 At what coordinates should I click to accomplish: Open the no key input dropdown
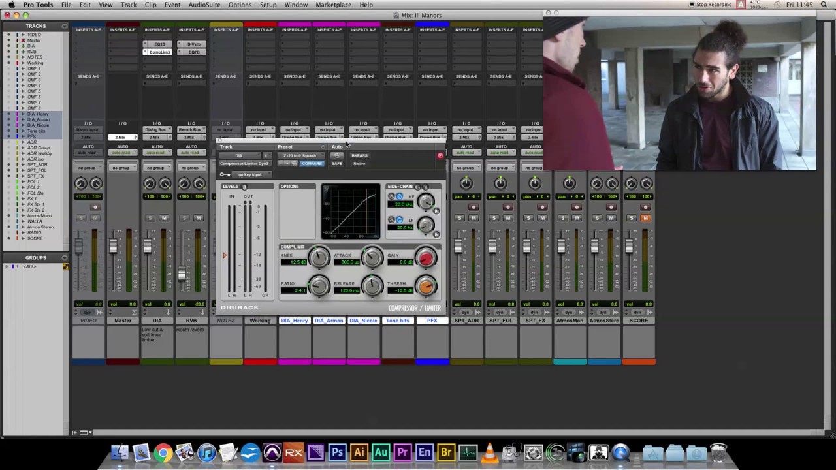click(x=251, y=174)
